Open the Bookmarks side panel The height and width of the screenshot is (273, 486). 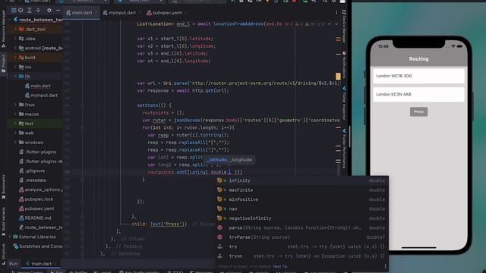[x=3, y=187]
